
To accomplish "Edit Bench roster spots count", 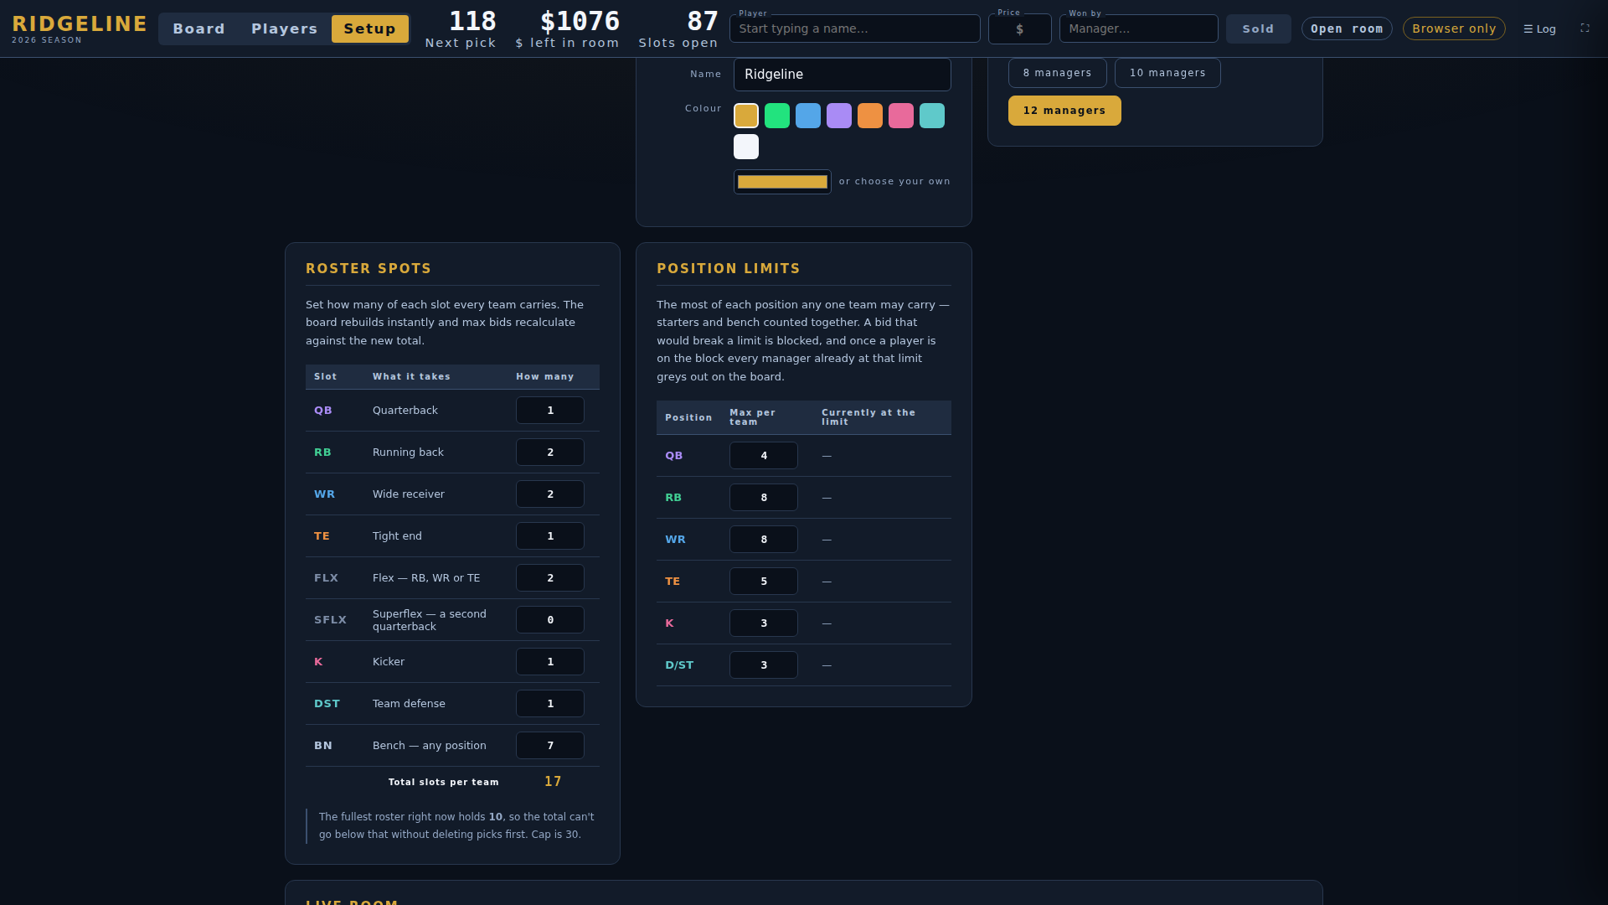I will 550,746.
